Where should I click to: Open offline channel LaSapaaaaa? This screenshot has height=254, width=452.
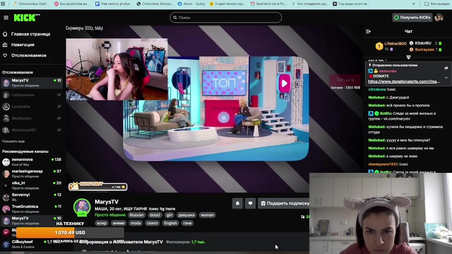click(32, 95)
